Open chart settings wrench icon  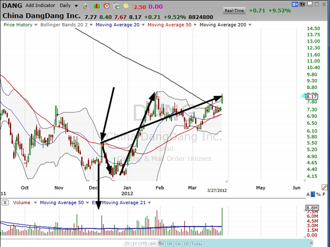click(86, 6)
